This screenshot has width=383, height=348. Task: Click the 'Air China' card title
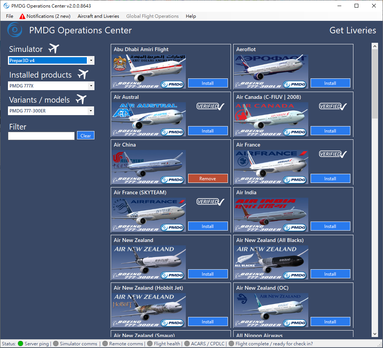click(x=125, y=145)
